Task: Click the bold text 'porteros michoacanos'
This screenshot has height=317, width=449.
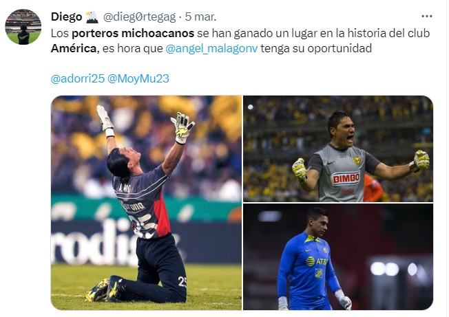Action: pos(133,34)
